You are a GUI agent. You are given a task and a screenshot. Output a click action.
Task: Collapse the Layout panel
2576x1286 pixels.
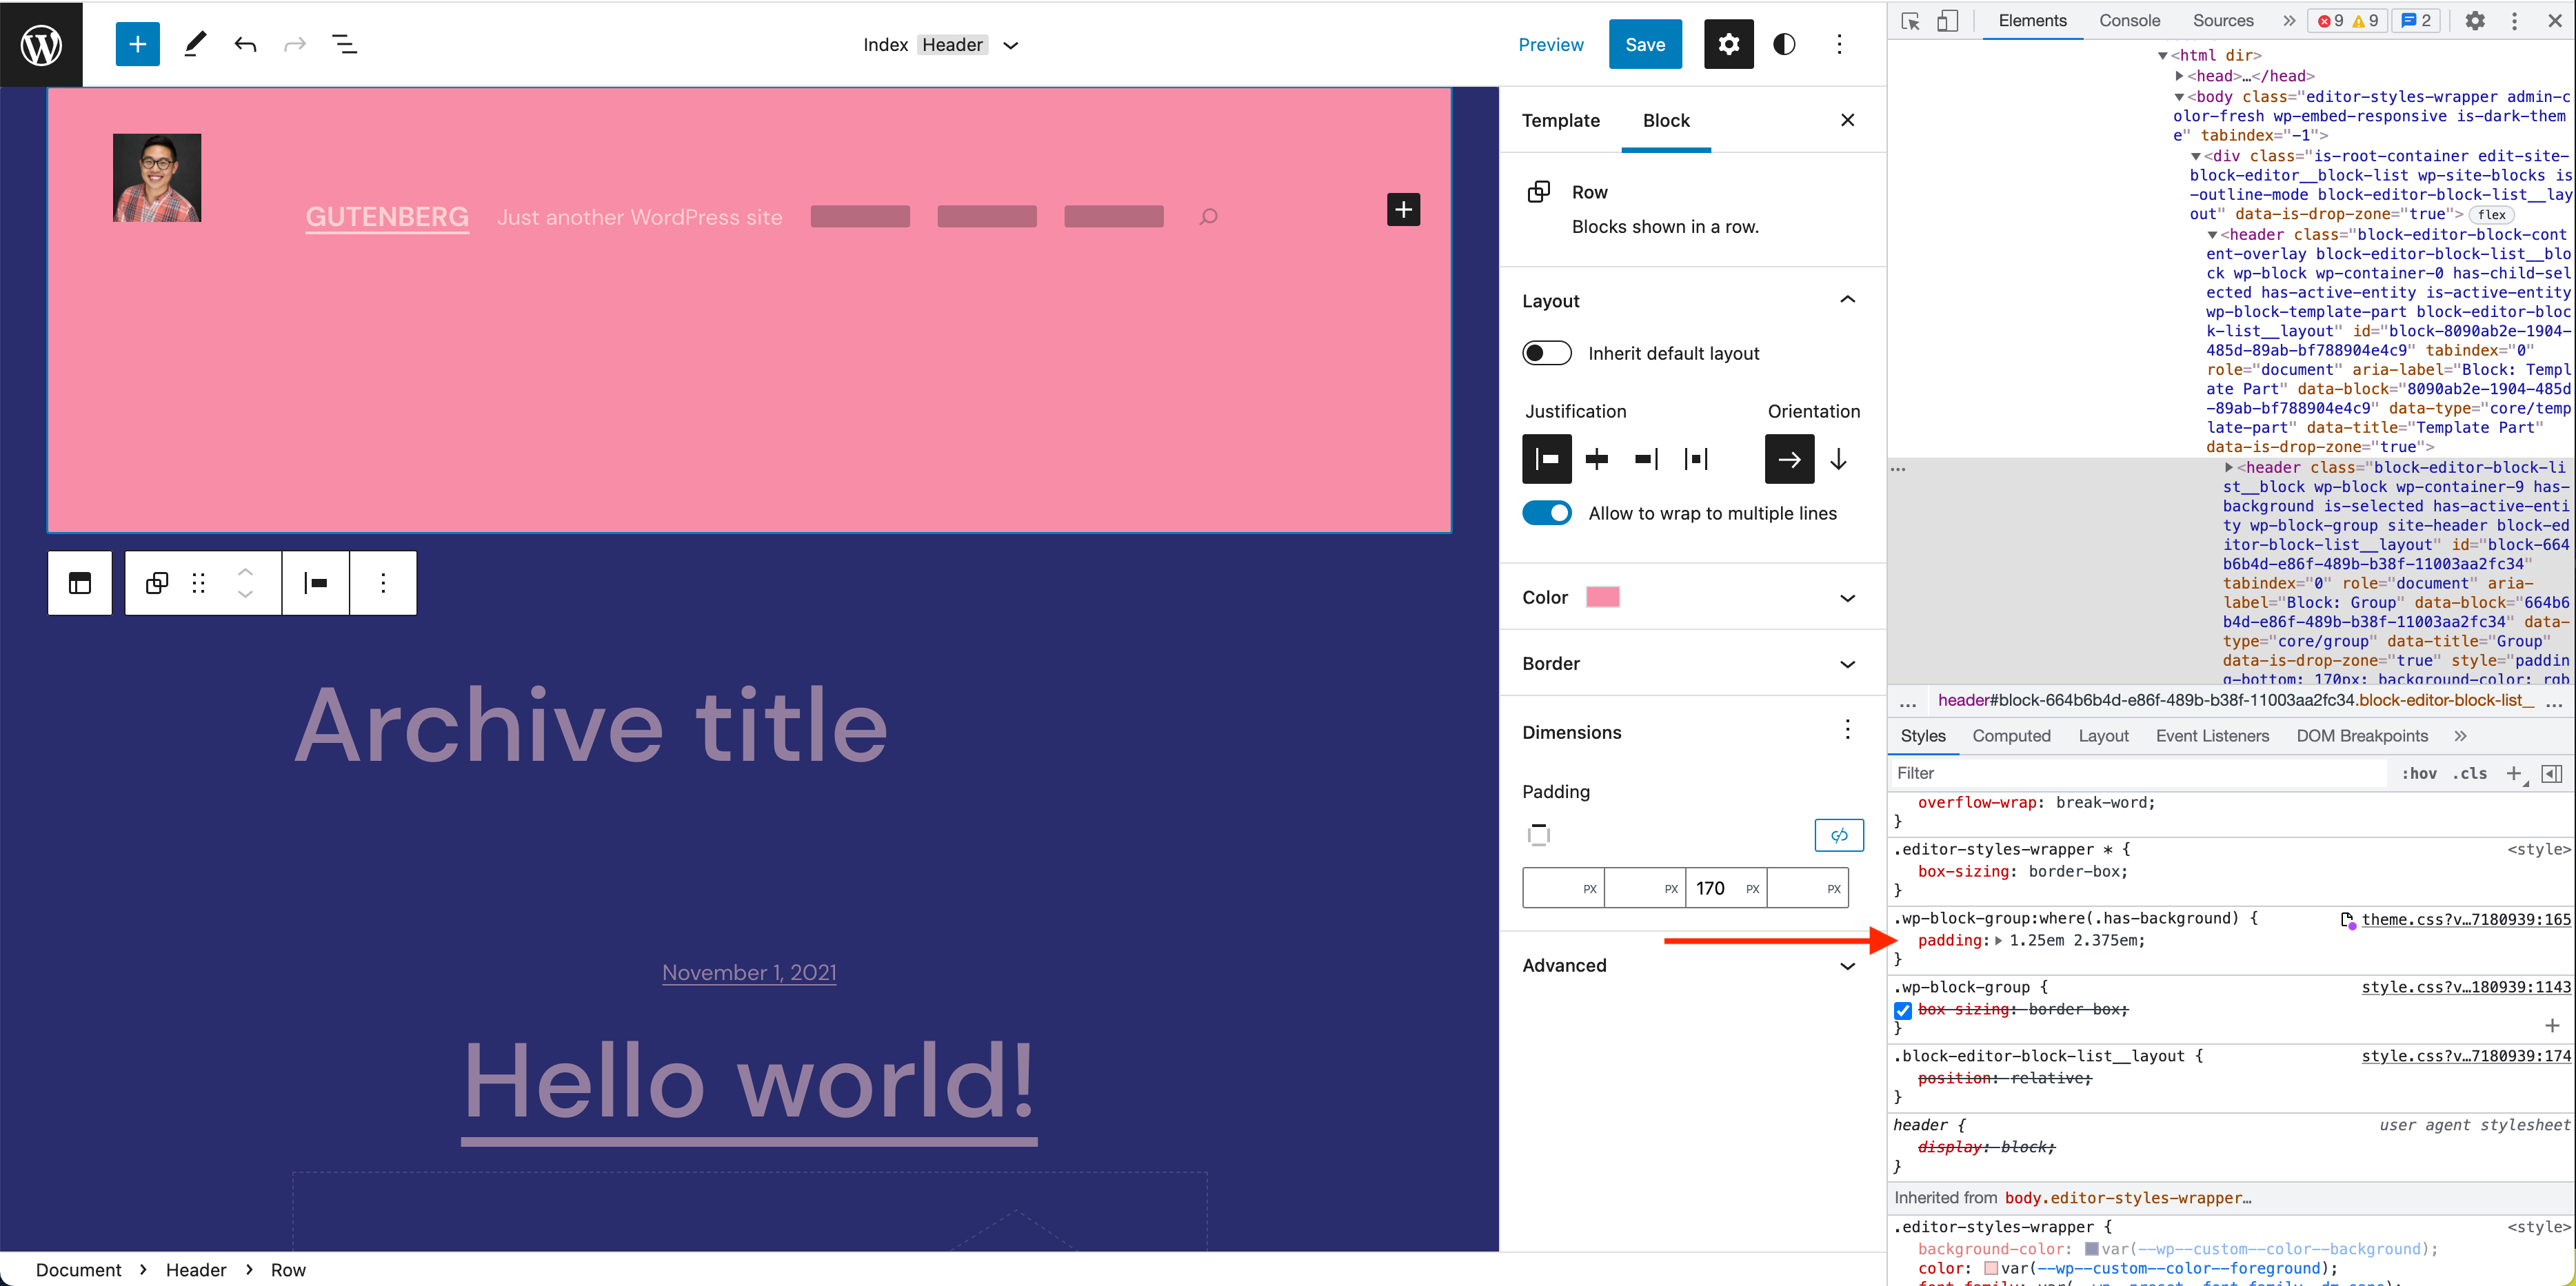(1847, 300)
